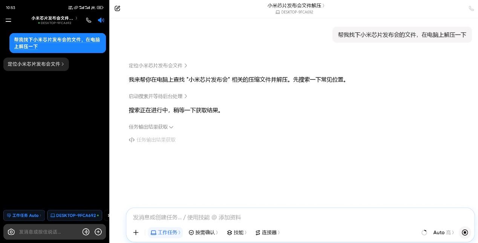The height and width of the screenshot is (243, 478).
Task: Expand 启动搜索并等待后台处理 step
Action: pyautogui.click(x=158, y=96)
